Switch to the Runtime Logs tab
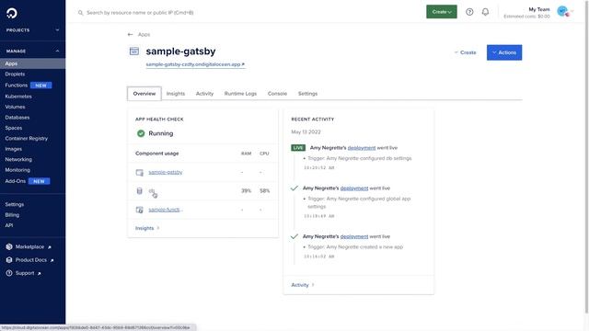Screen dimensions: 589x331 240,94
